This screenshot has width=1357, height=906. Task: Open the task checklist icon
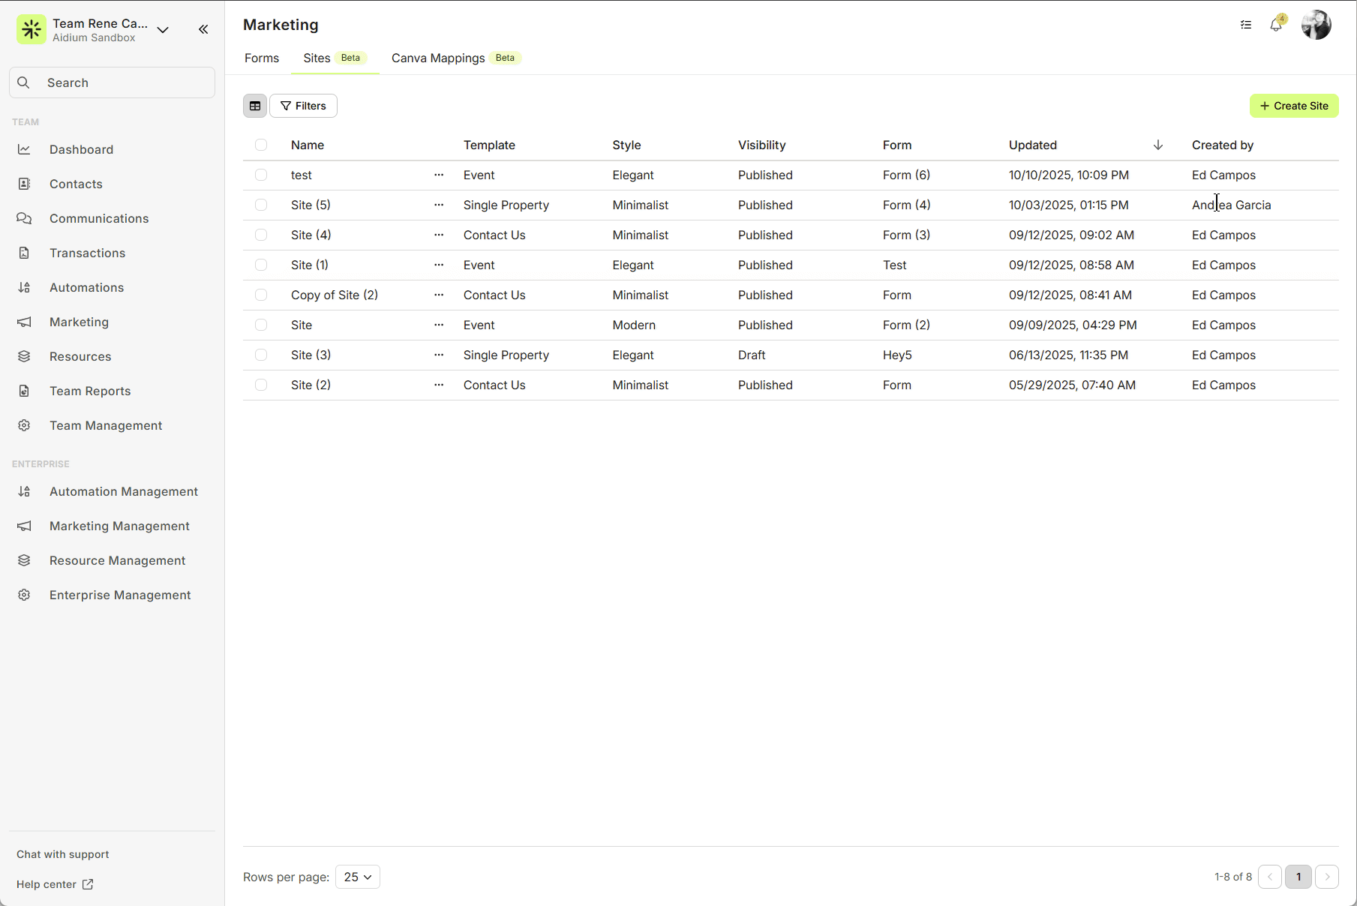pos(1246,25)
